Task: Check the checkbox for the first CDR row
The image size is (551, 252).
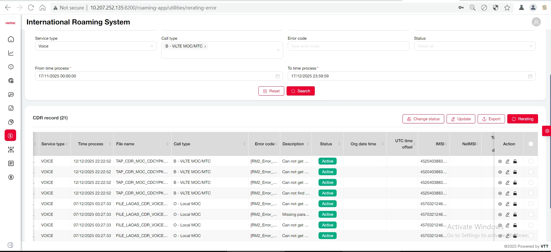Action: pos(531,161)
